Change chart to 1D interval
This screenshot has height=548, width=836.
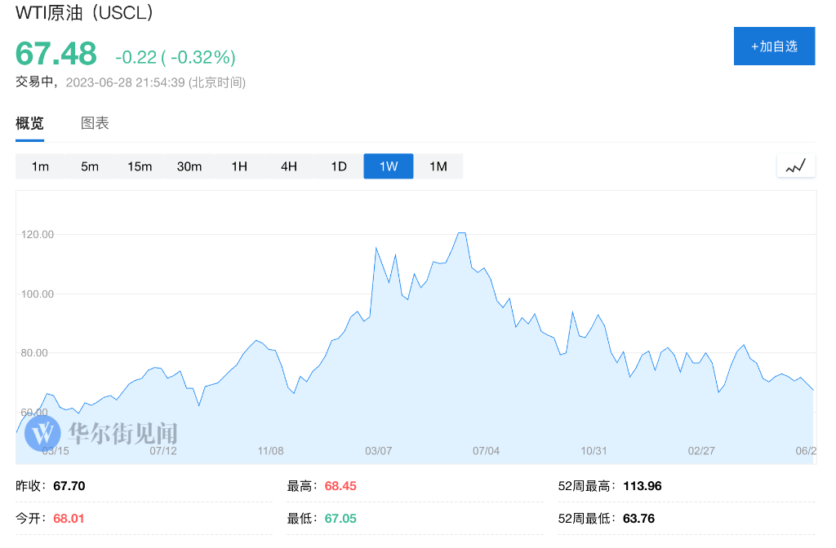click(339, 166)
